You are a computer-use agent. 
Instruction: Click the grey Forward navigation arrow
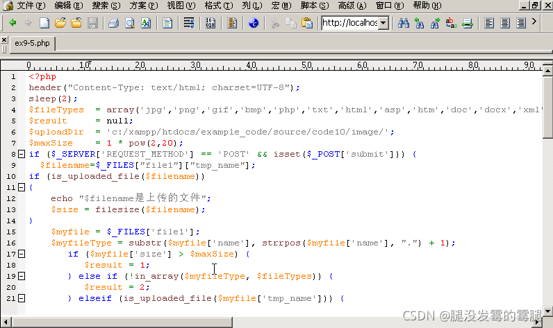28,23
